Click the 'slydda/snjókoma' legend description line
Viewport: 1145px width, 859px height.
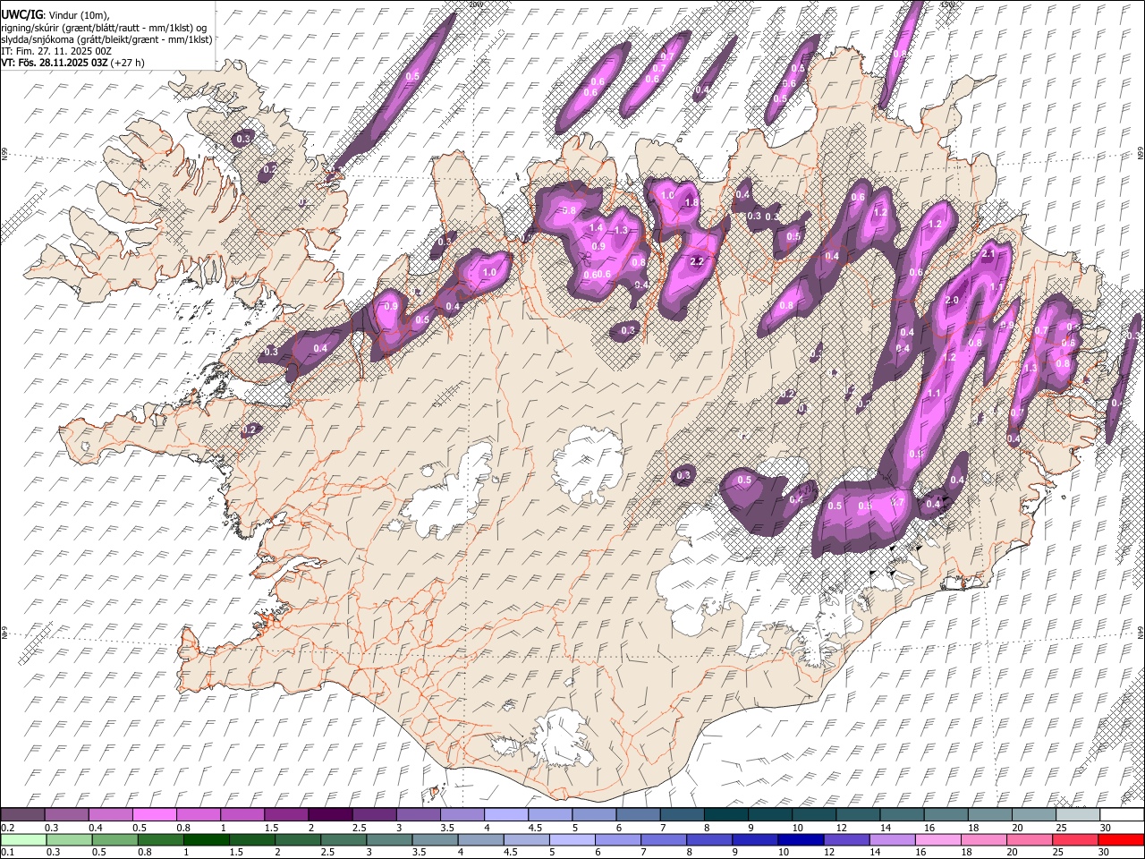(x=106, y=39)
